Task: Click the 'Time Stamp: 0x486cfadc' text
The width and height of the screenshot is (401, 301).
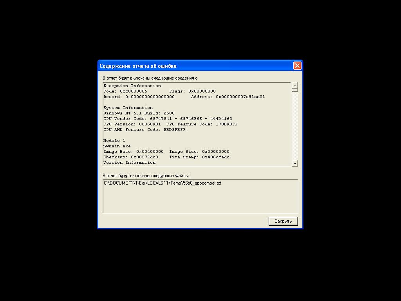Action: tap(199, 157)
